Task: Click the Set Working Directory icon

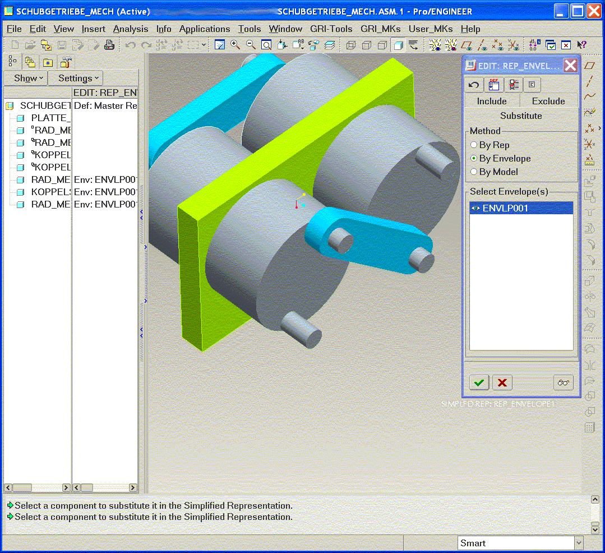Action: (x=46, y=45)
